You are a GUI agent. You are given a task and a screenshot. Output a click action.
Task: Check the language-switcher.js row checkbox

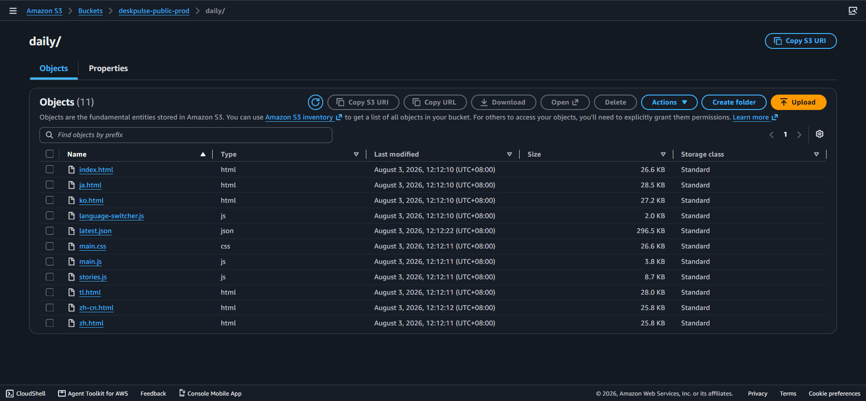50,215
